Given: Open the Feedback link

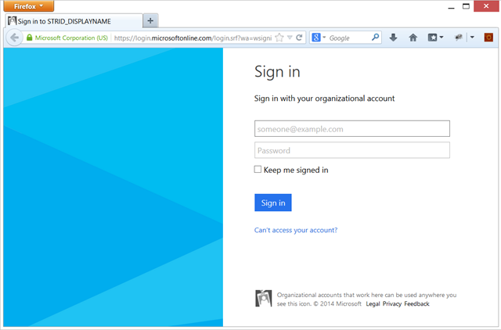Looking at the screenshot, I should pos(416,304).
